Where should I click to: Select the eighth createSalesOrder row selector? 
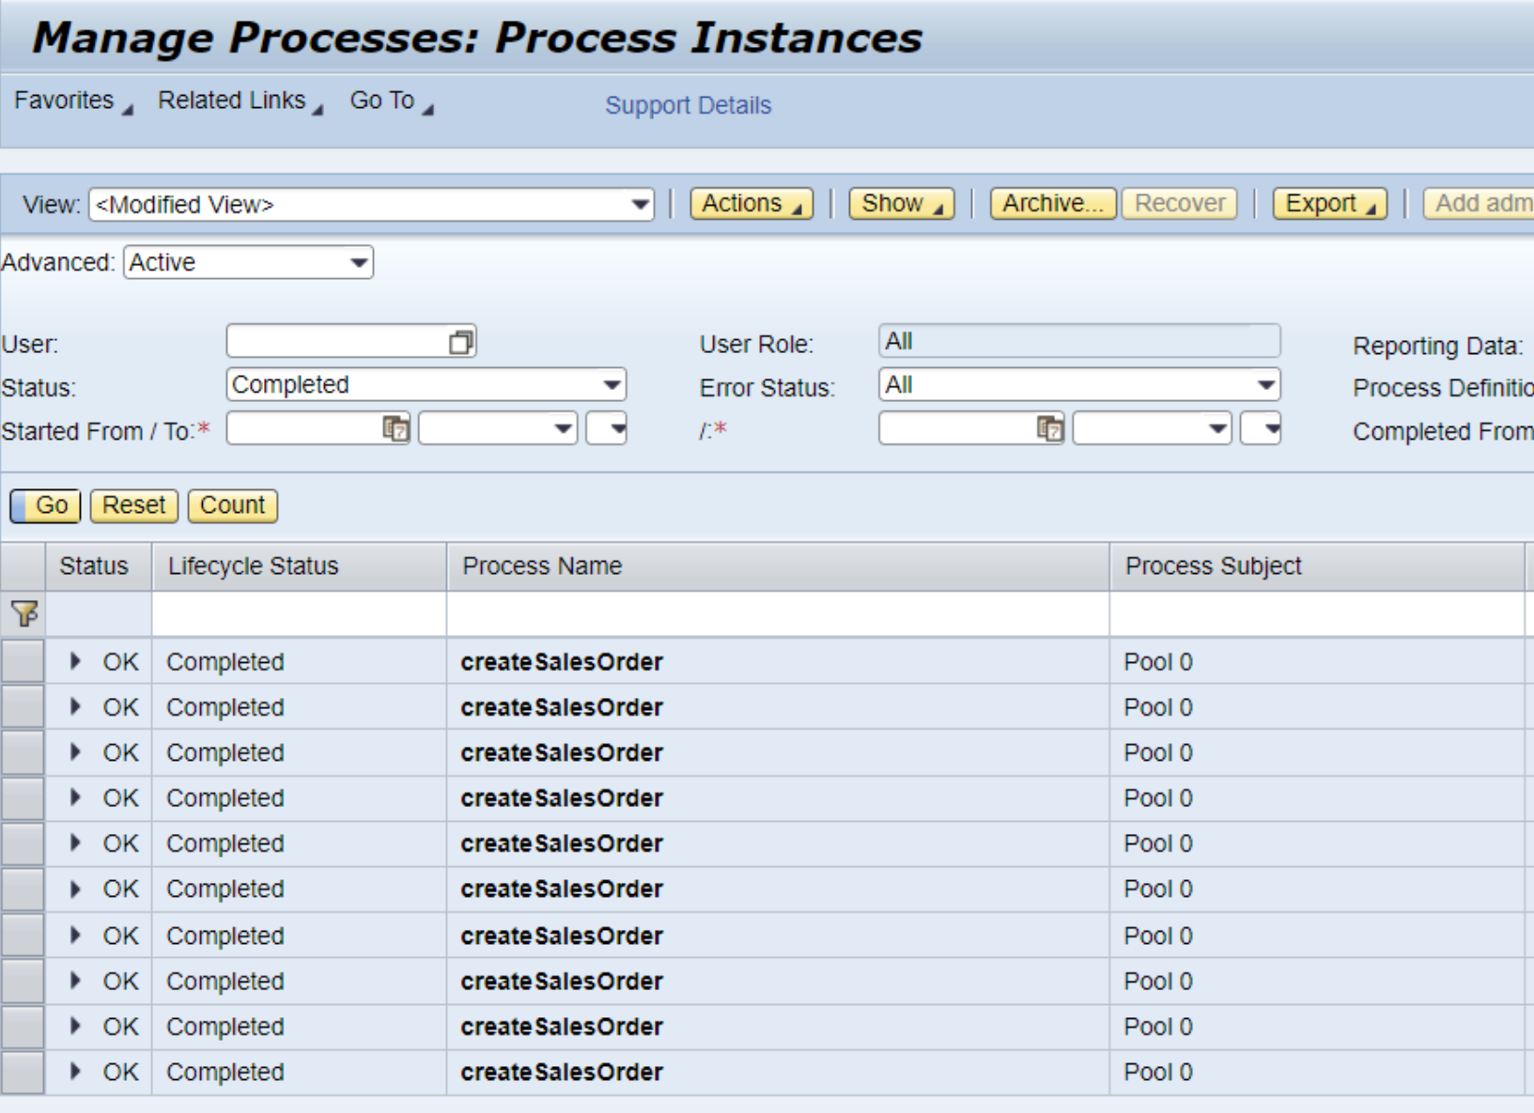pos(23,981)
